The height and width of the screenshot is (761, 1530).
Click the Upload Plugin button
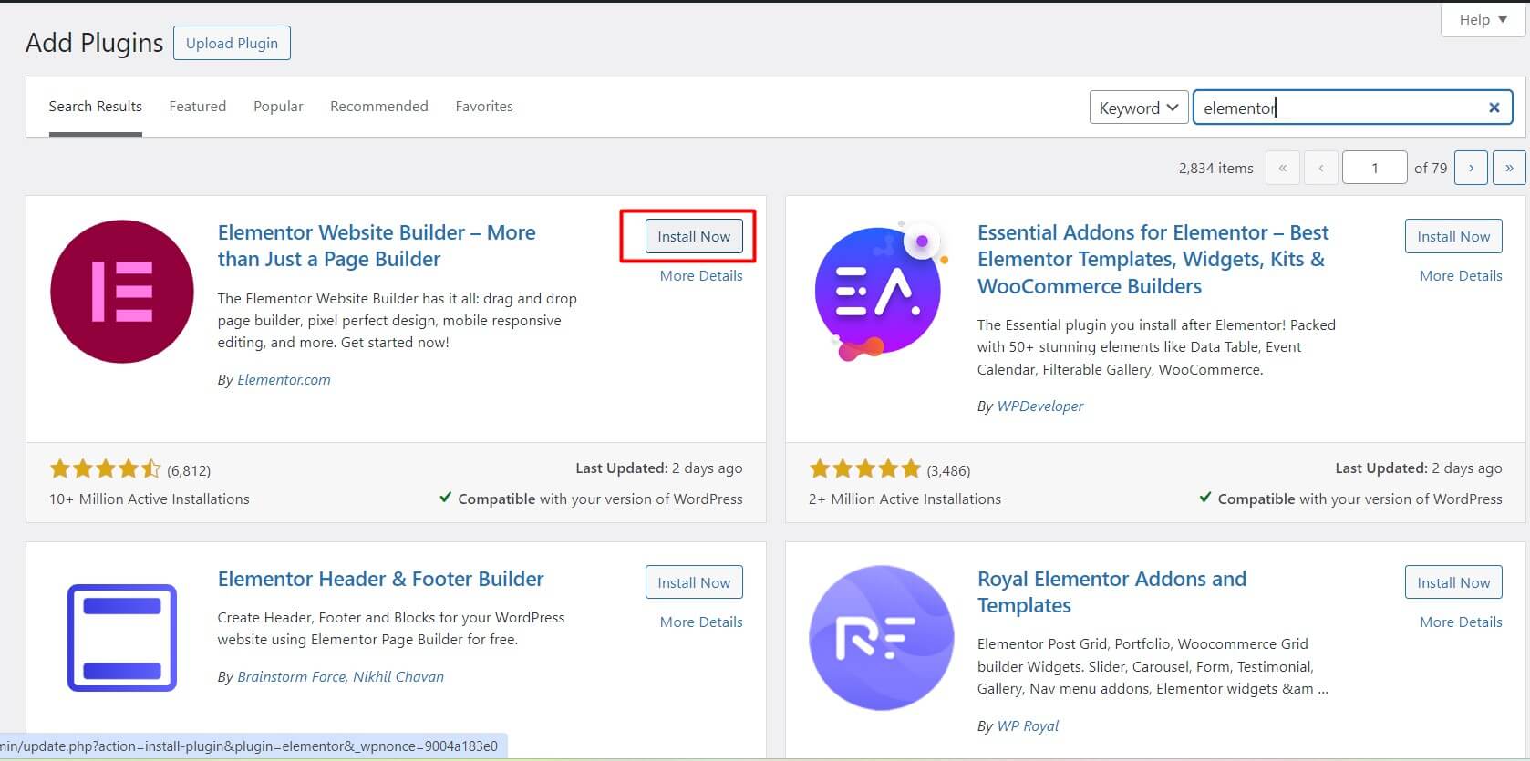click(x=232, y=43)
